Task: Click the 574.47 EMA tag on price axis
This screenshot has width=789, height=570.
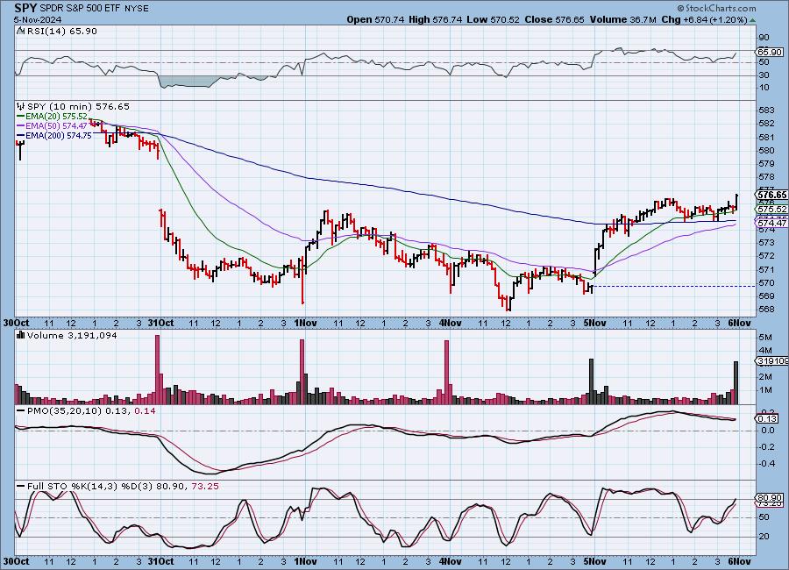Action: click(x=771, y=223)
